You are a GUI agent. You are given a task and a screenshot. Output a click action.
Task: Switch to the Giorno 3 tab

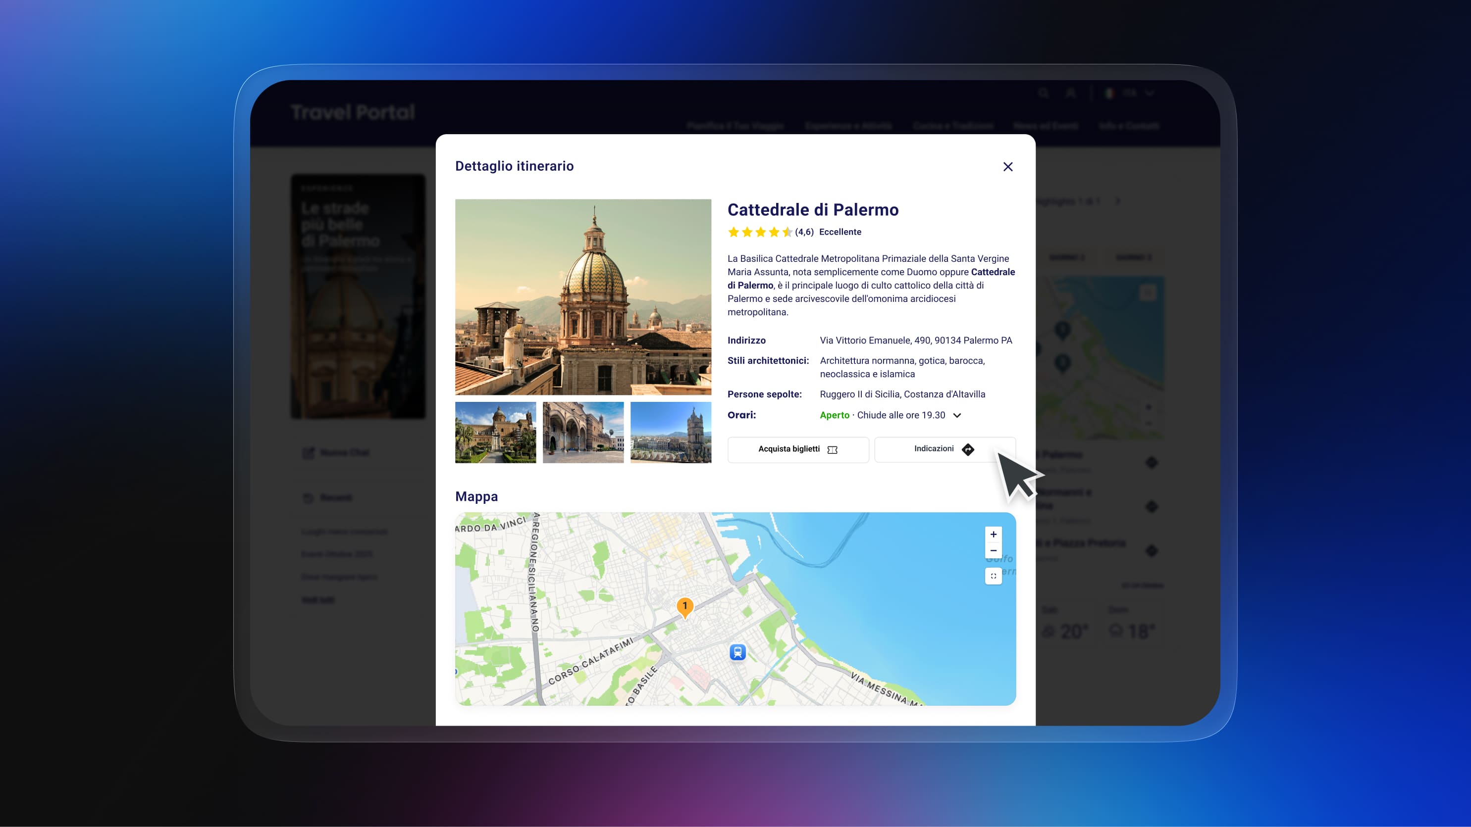(x=1134, y=257)
